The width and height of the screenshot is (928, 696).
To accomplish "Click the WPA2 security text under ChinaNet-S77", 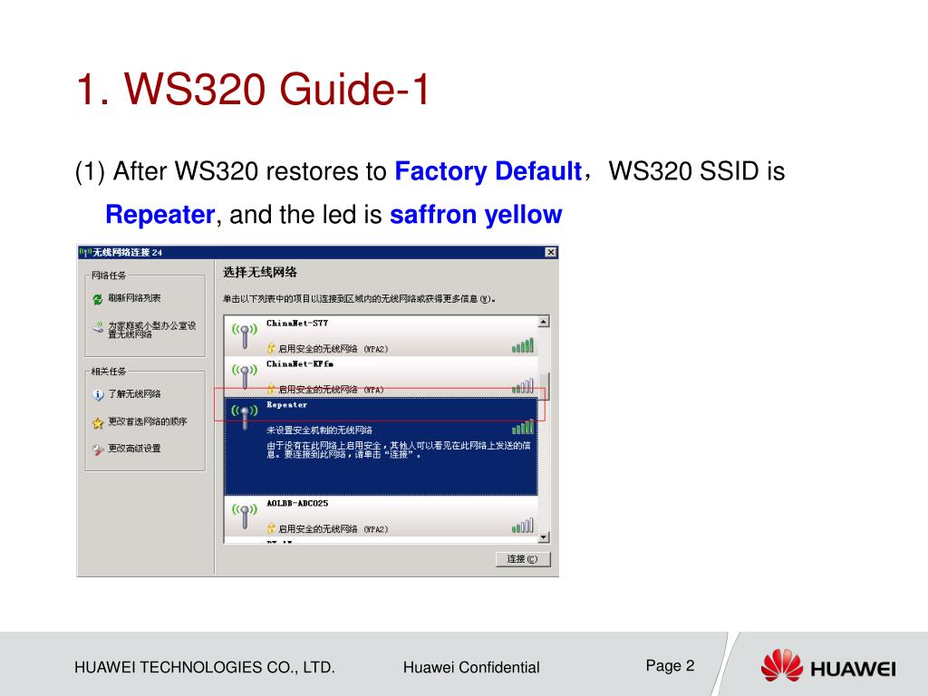I will click(x=333, y=349).
